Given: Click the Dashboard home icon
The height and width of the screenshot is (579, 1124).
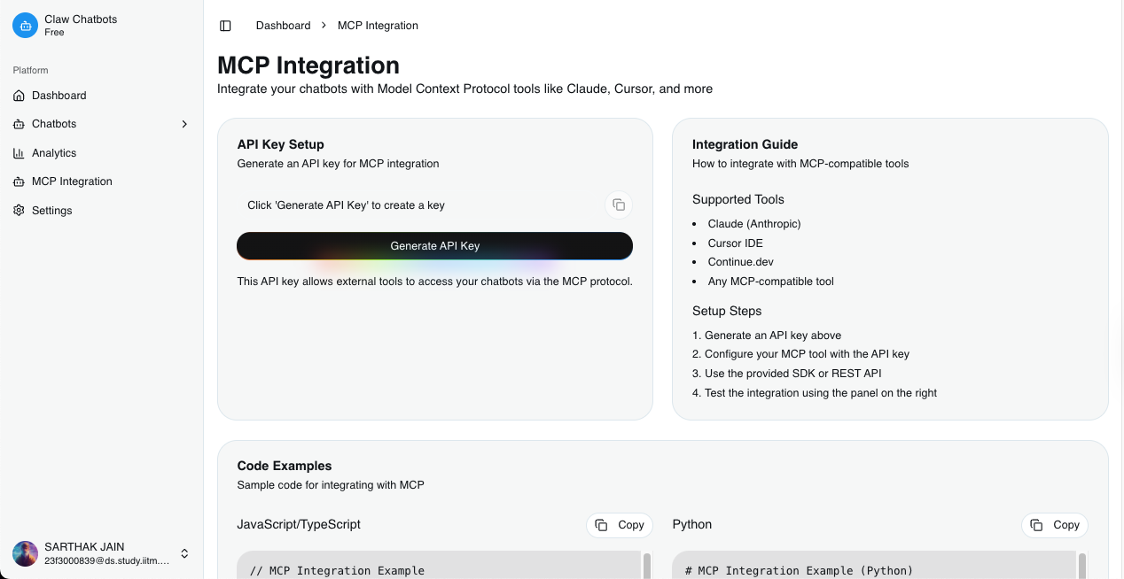Looking at the screenshot, I should click(20, 96).
